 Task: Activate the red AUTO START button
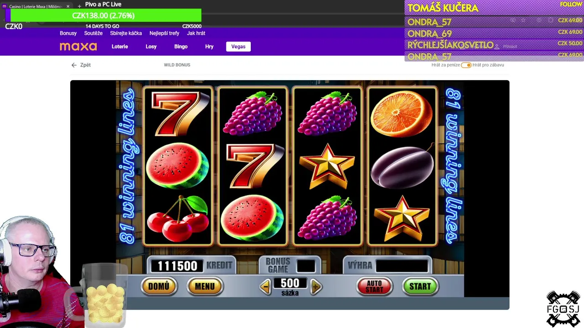(374, 287)
